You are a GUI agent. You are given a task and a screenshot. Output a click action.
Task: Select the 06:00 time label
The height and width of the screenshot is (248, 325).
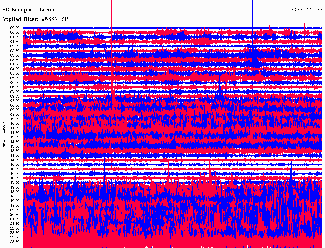(x=15, y=83)
